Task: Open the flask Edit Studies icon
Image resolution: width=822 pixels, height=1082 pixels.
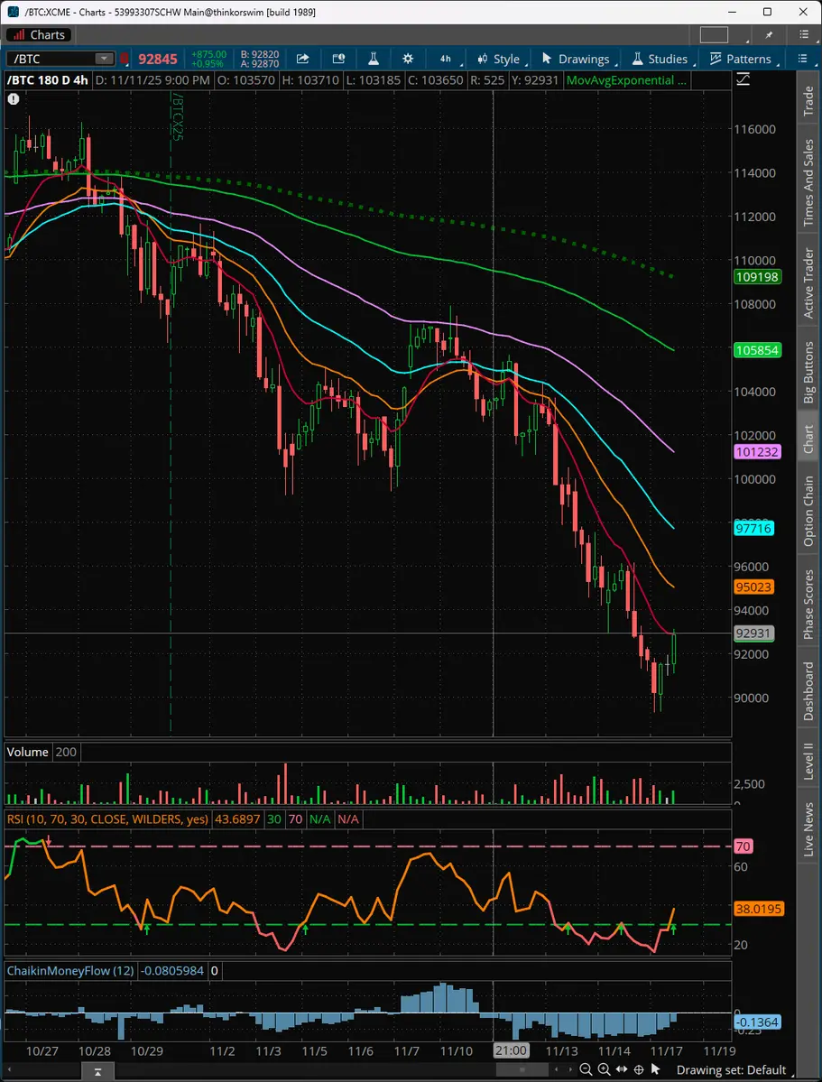Action: 373,59
